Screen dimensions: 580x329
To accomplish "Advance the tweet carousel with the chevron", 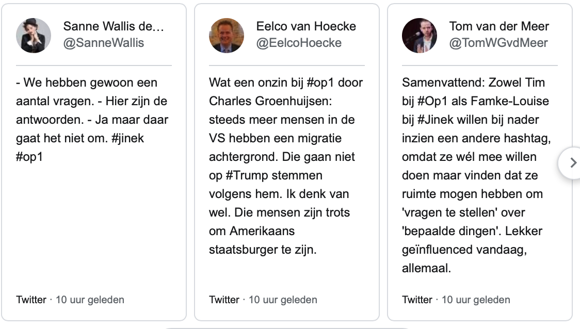I will (573, 162).
